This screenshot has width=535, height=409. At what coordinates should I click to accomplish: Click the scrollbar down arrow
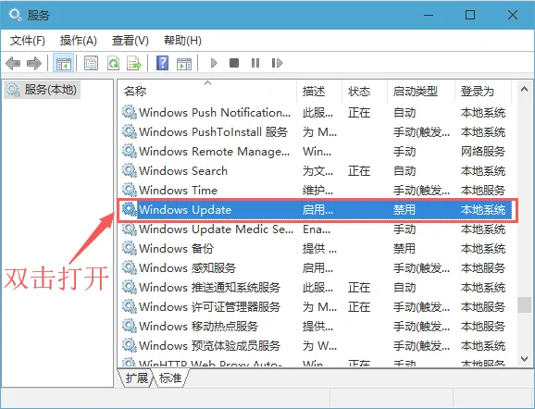[x=525, y=359]
